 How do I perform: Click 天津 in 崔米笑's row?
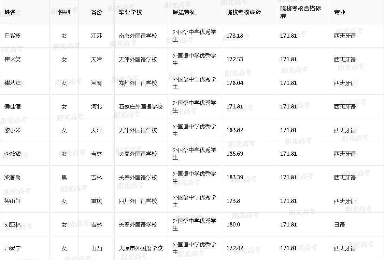pyautogui.click(x=97, y=60)
